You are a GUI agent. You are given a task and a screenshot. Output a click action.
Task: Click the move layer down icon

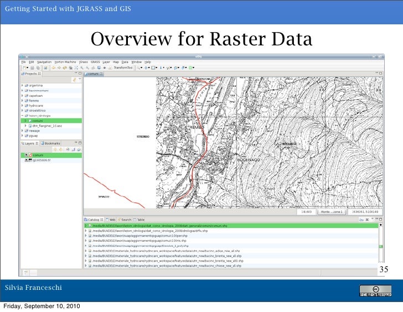tap(61, 149)
